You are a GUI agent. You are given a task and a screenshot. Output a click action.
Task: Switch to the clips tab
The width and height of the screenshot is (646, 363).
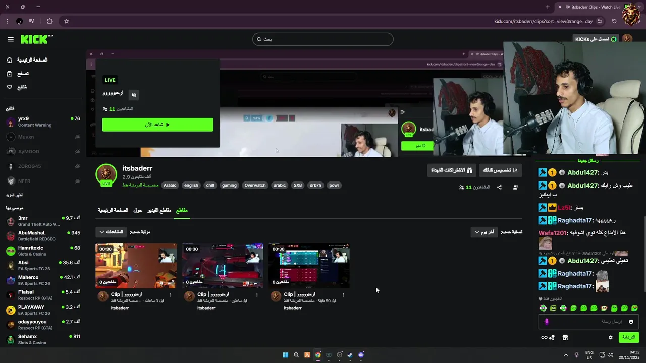point(182,210)
